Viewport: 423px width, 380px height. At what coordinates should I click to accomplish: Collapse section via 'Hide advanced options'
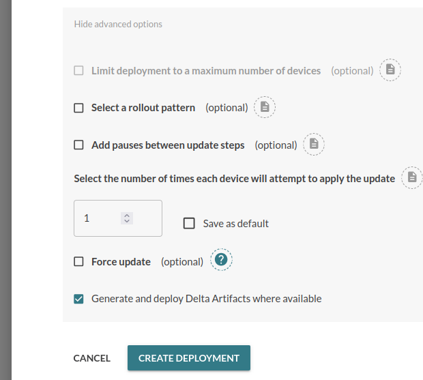click(x=118, y=25)
